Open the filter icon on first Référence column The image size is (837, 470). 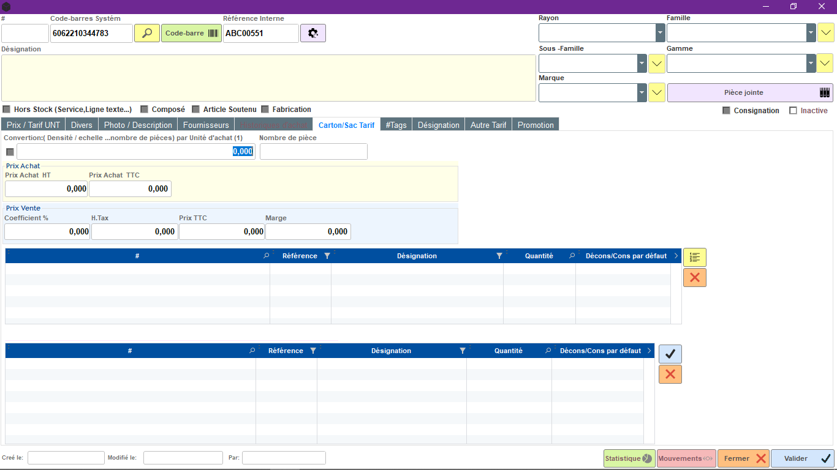click(327, 256)
